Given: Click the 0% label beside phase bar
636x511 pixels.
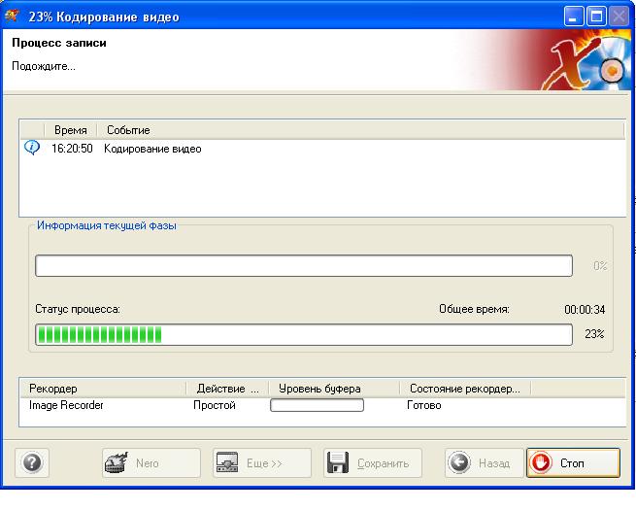Looking at the screenshot, I should pyautogui.click(x=600, y=266).
